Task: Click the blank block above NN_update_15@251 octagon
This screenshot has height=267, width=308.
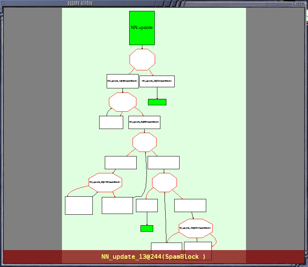Action: (x=190, y=205)
